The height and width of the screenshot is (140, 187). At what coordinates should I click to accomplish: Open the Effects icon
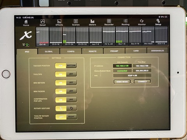tap(59, 23)
